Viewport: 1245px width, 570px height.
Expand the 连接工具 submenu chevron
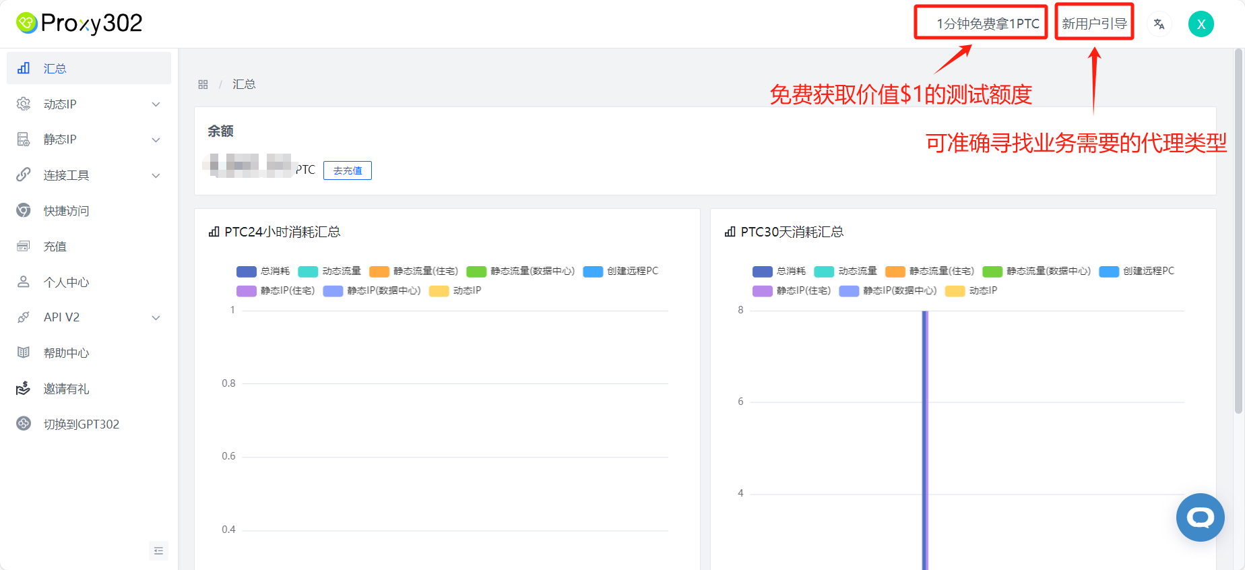[156, 176]
